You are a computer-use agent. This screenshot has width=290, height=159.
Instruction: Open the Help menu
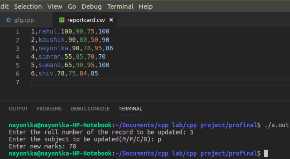(146, 7)
